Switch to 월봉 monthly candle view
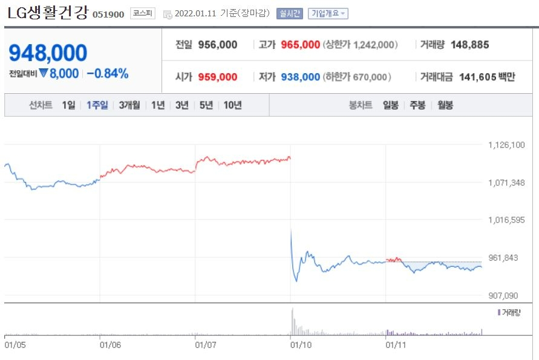 coord(446,105)
